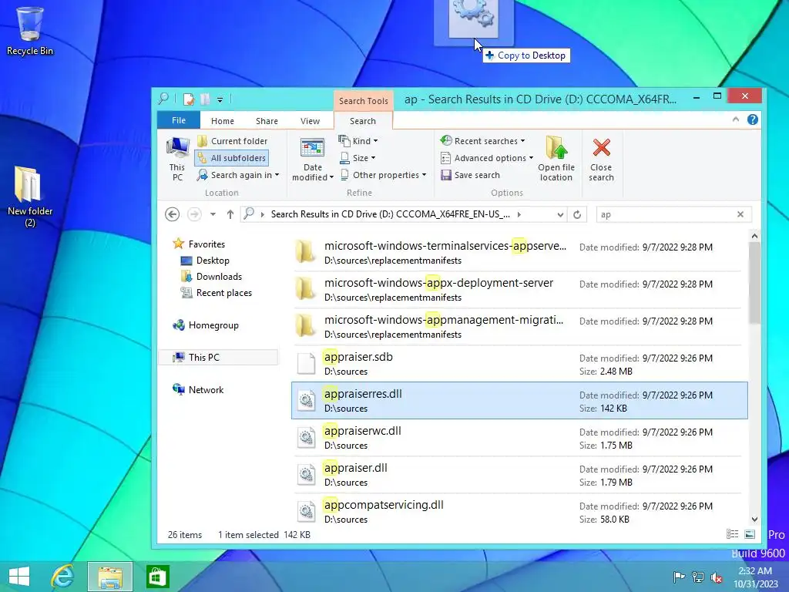Switch to Details view icon in status bar
This screenshot has width=789, height=592.
coord(733,534)
